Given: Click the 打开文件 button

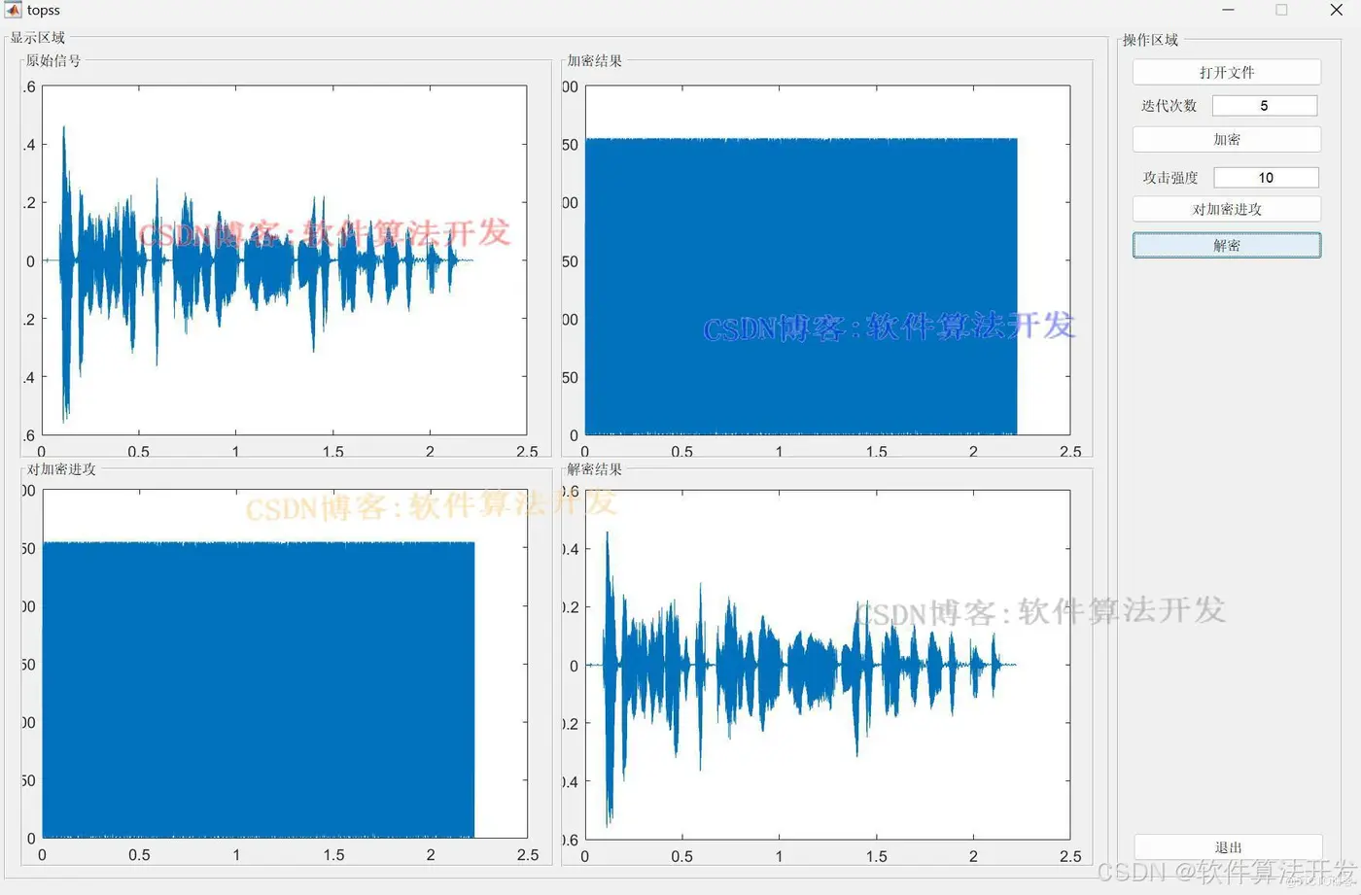Looking at the screenshot, I should pyautogui.click(x=1226, y=72).
